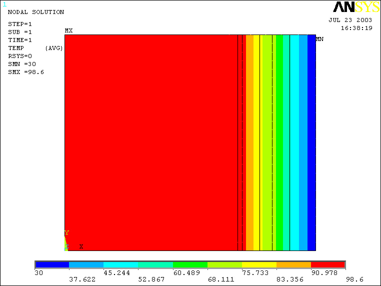The height and width of the screenshot is (286, 381).
Task: Select the SMN =30 value
Action: [22, 64]
